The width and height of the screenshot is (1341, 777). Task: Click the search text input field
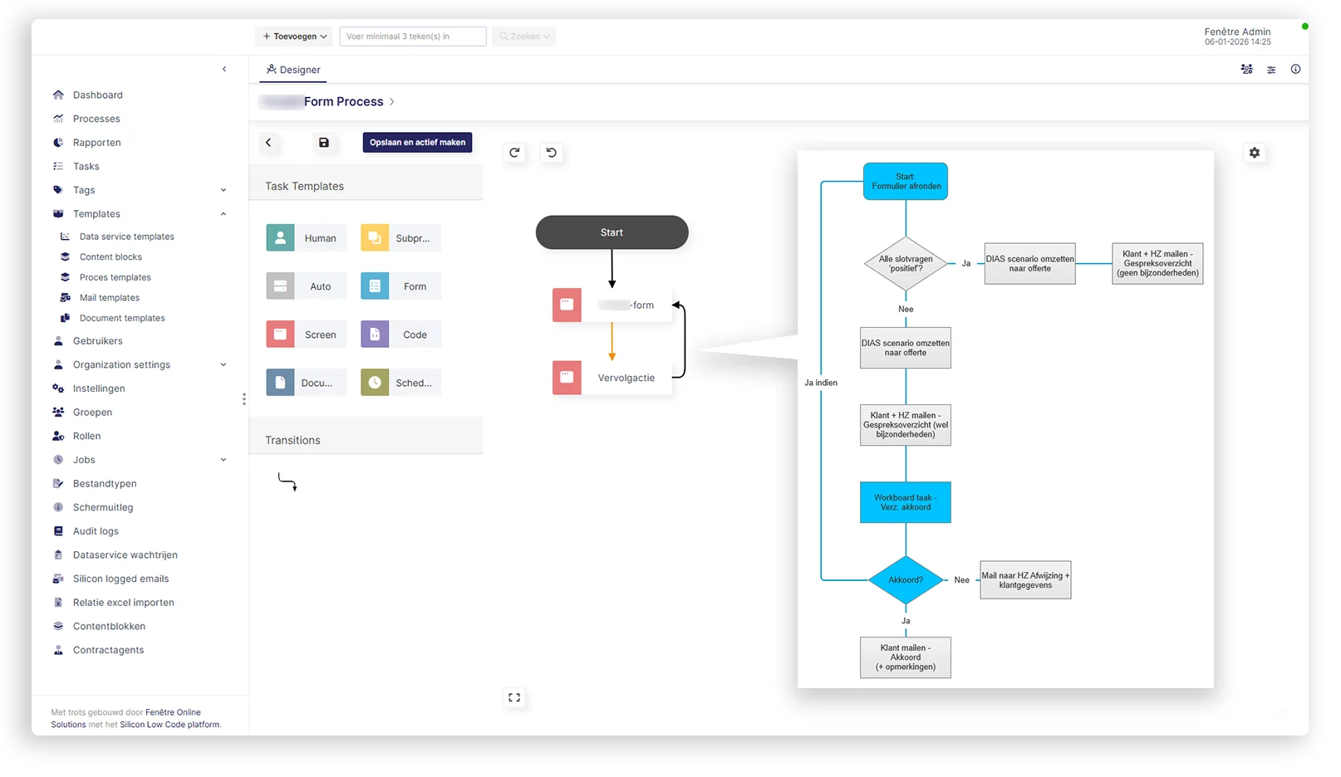(x=413, y=37)
